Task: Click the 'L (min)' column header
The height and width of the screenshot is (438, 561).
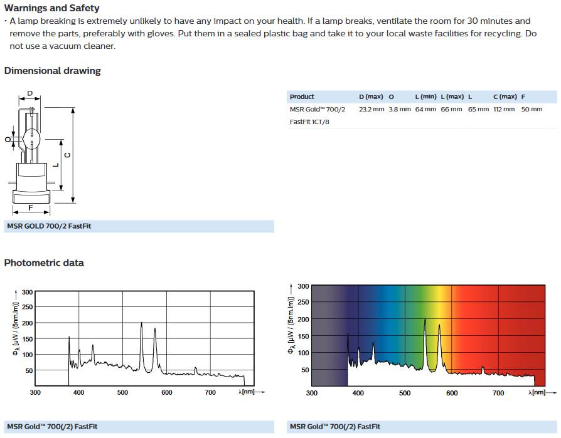Action: (x=425, y=97)
